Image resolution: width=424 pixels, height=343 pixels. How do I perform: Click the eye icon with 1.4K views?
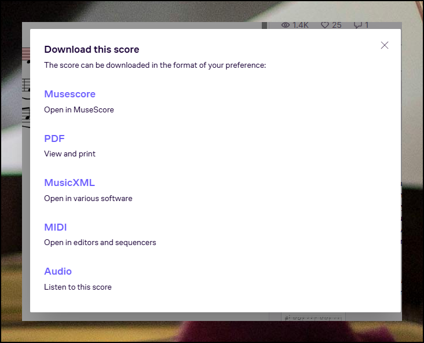286,25
